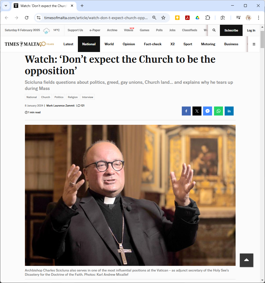
Task: Open the Fact-check section
Action: (x=153, y=44)
